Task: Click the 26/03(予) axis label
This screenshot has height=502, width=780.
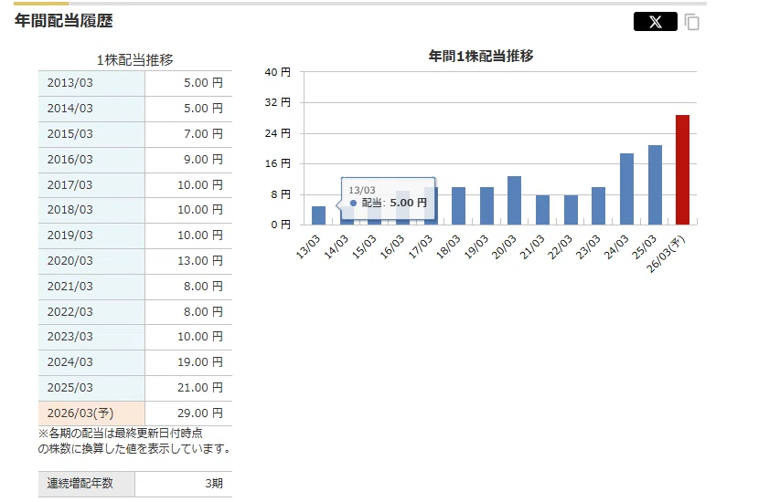Action: point(666,255)
